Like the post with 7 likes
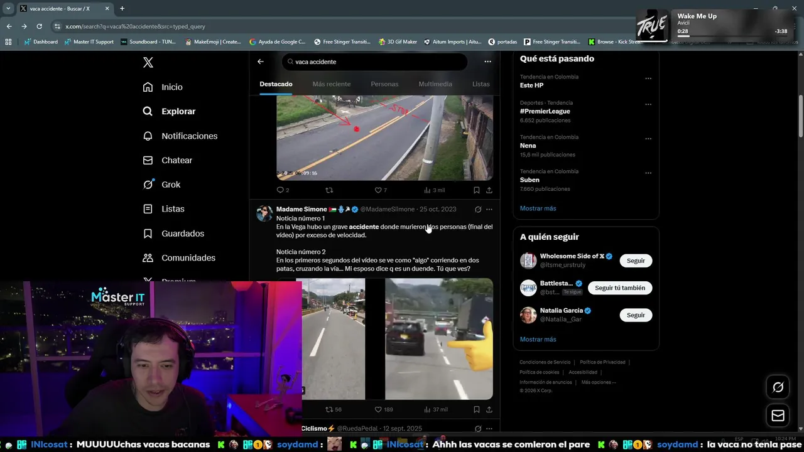 pyautogui.click(x=381, y=190)
